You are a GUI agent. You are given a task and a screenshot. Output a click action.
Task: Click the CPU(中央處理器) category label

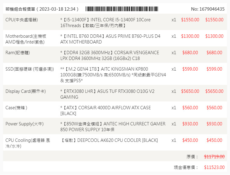point(24,20)
